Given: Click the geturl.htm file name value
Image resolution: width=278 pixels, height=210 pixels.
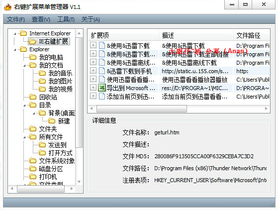Looking at the screenshot, I should click(167, 132).
